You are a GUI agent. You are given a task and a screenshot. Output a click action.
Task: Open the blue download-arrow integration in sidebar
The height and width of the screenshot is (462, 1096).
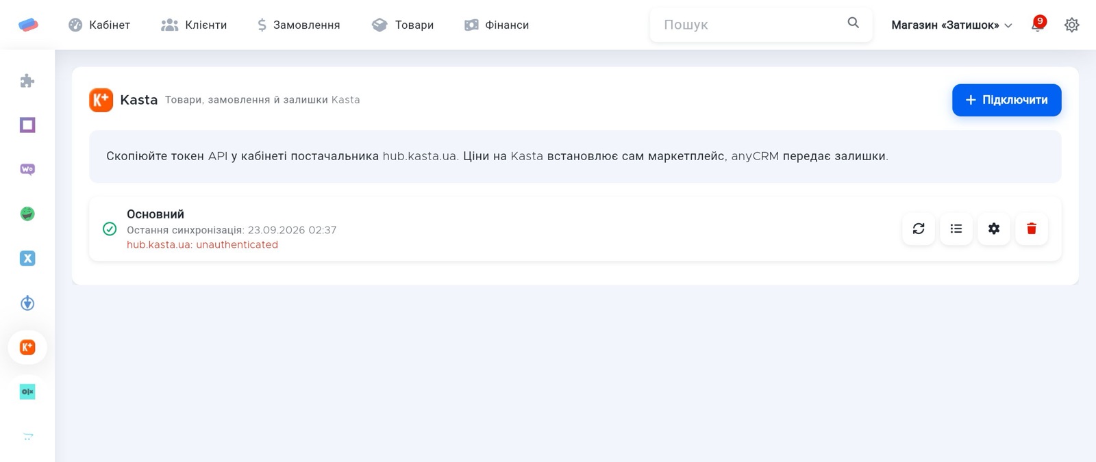[27, 303]
